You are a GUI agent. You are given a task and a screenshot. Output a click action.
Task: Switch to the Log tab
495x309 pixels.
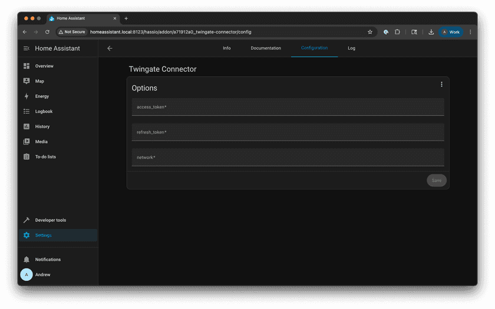pos(351,48)
